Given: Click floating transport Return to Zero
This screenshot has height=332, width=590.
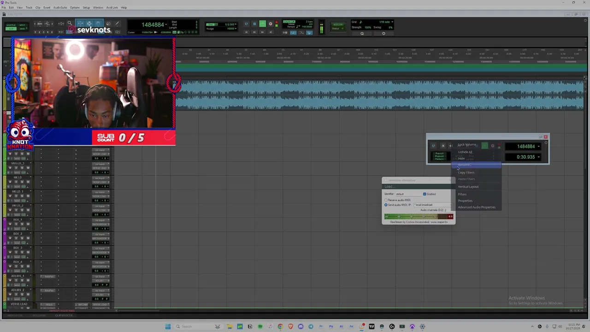Looking at the screenshot, I should coord(443,146).
